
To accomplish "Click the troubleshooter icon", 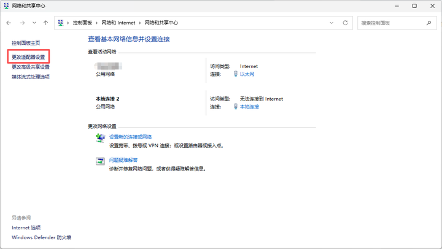I will coord(100,161).
